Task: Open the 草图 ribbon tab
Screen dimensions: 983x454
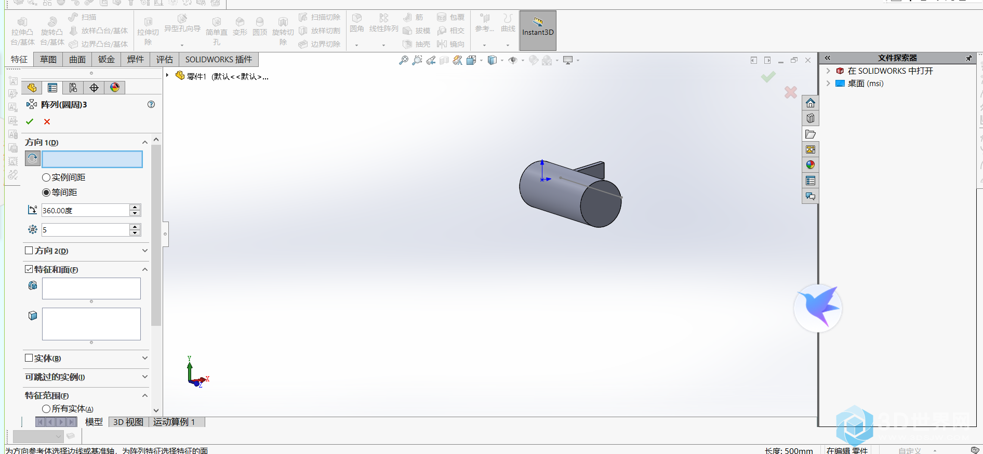Action: pyautogui.click(x=48, y=60)
